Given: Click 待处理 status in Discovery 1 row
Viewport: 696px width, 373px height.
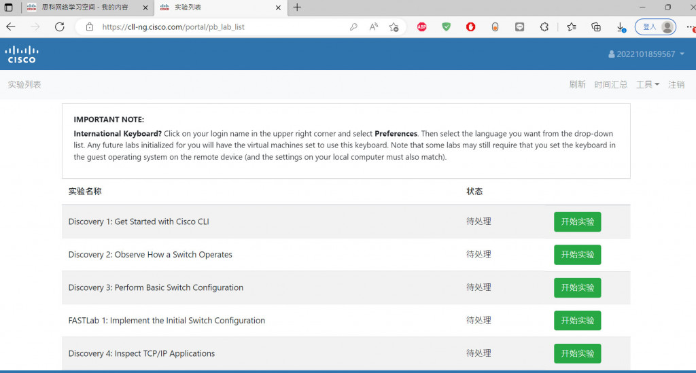Looking at the screenshot, I should 478,221.
